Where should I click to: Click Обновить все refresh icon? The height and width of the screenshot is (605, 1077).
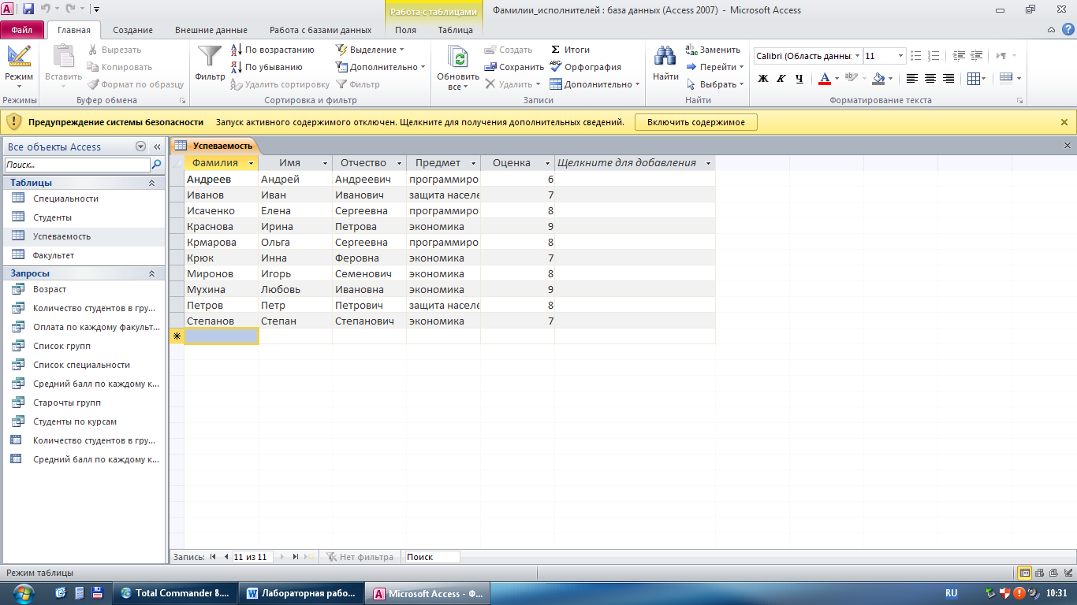coord(458,58)
